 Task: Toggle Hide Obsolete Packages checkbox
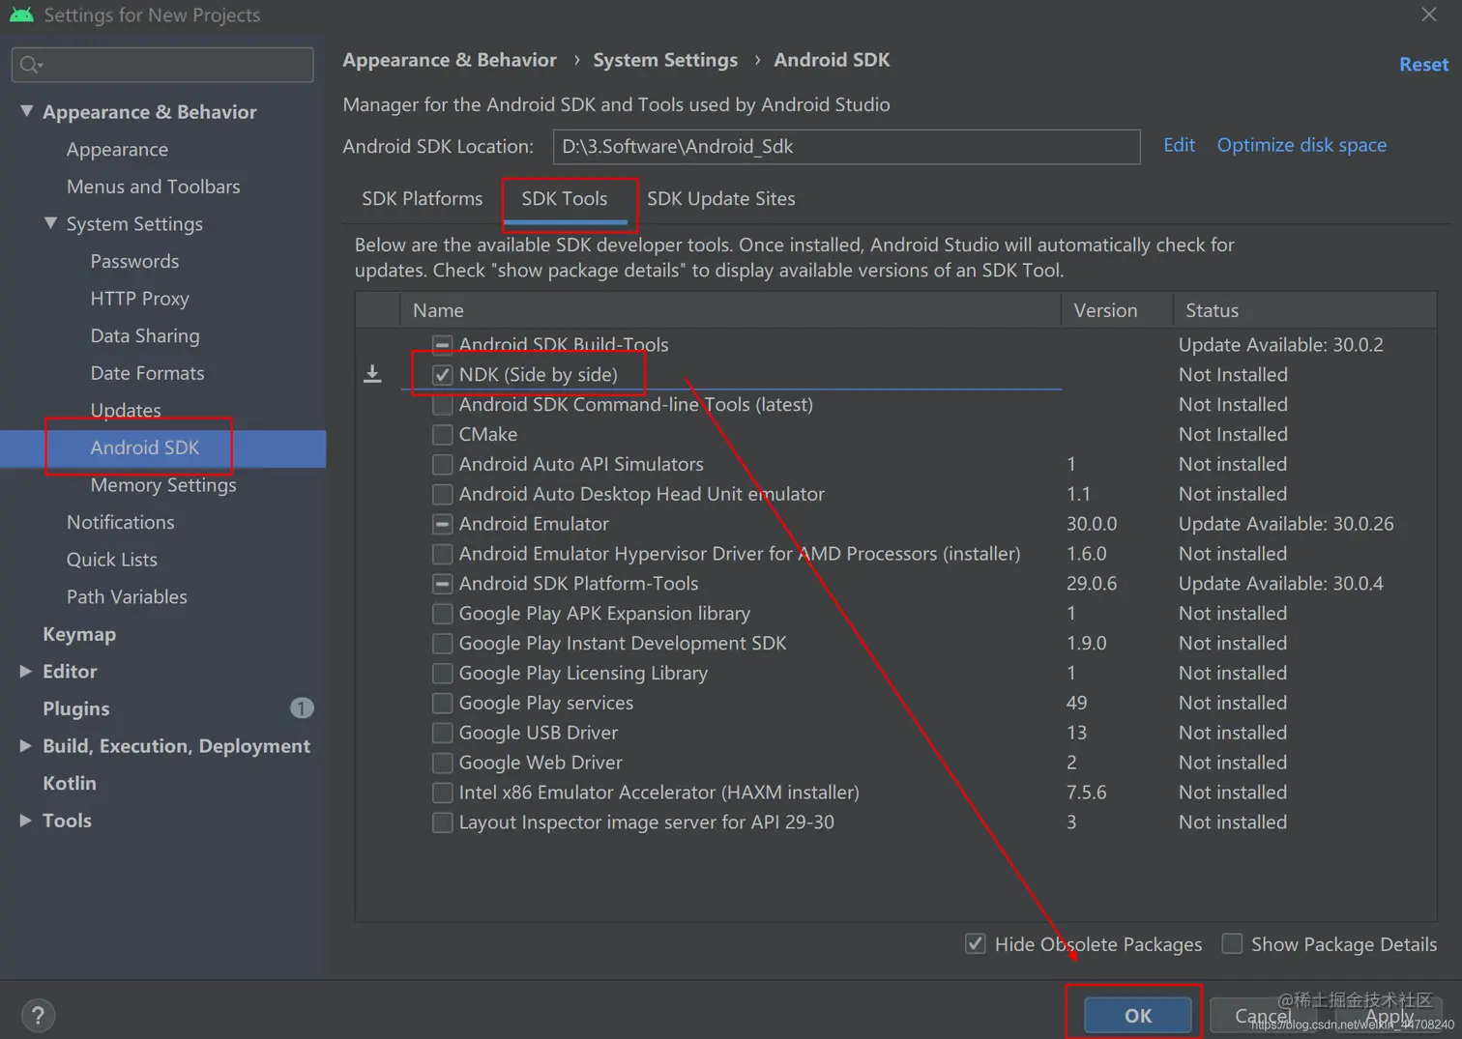[976, 944]
